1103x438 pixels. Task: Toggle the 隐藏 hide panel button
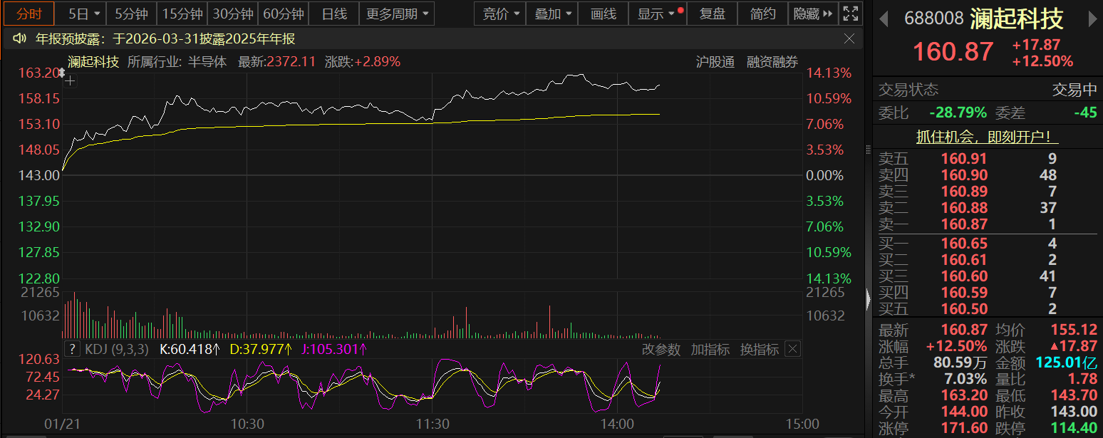click(812, 14)
